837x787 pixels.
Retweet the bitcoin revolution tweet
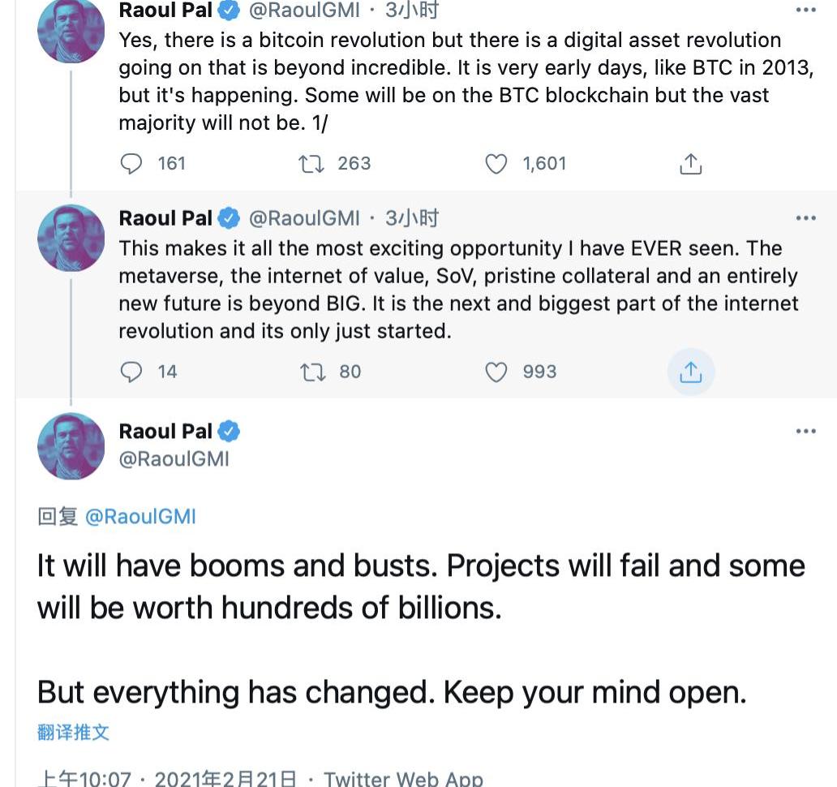(311, 164)
